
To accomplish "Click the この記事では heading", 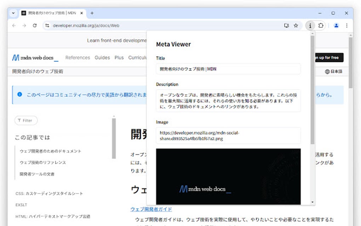I will (x=32, y=137).
